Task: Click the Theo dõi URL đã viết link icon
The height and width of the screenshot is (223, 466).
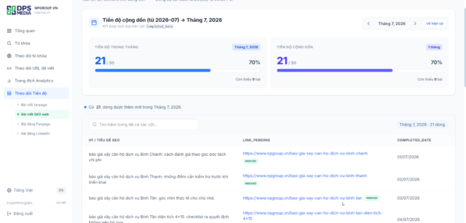Action: [x=9, y=68]
